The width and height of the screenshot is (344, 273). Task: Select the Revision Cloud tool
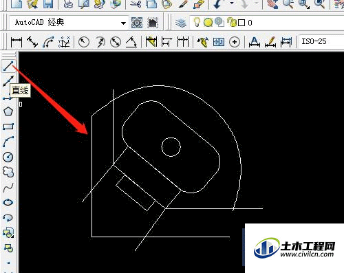tap(8, 172)
